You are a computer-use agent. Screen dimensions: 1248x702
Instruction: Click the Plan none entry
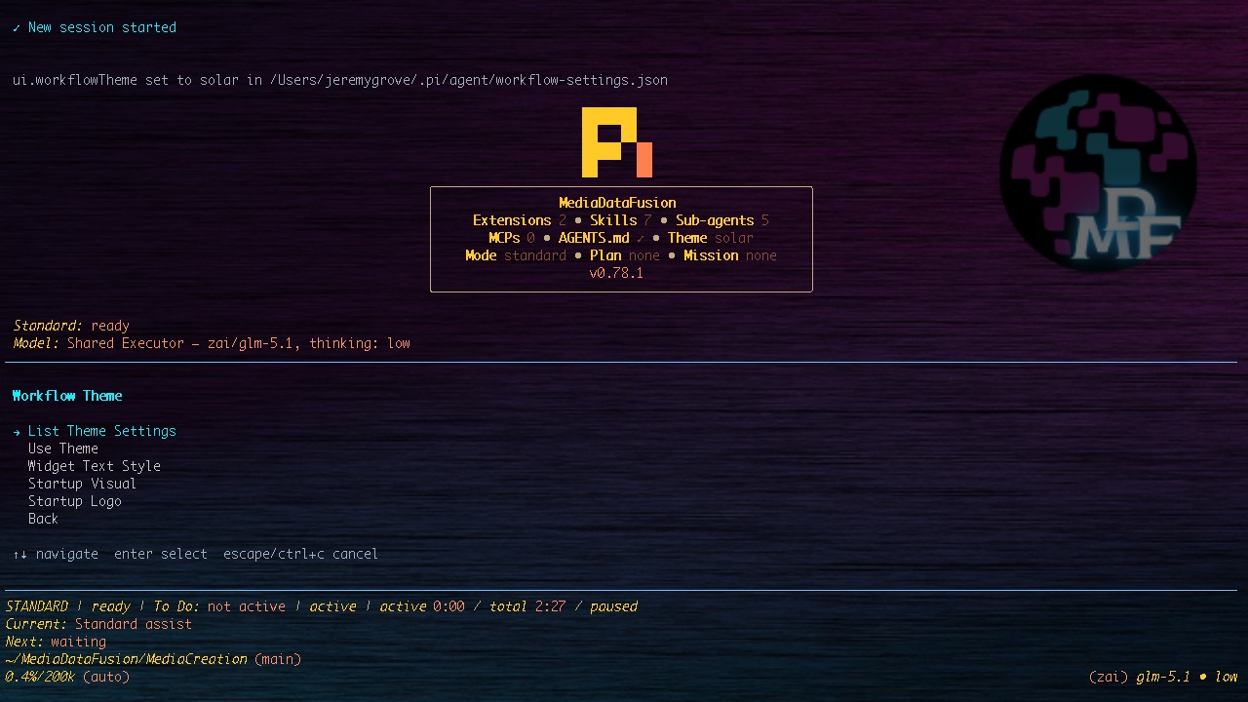pos(625,255)
